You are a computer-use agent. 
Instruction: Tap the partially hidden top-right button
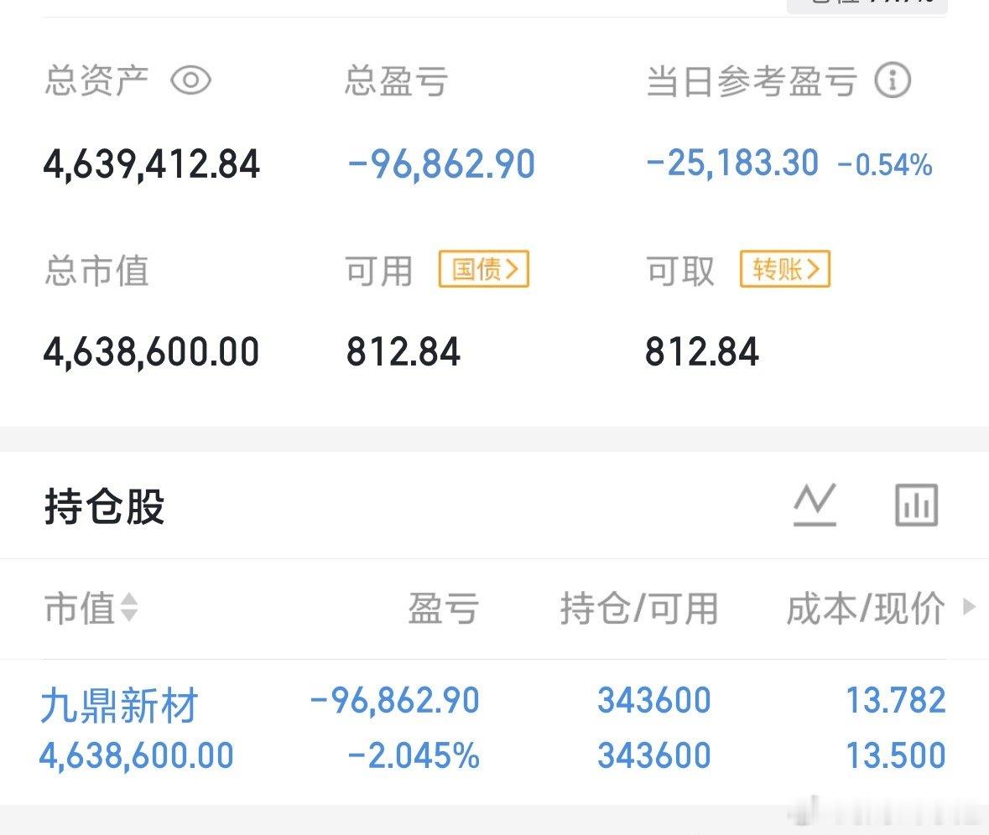point(866,5)
